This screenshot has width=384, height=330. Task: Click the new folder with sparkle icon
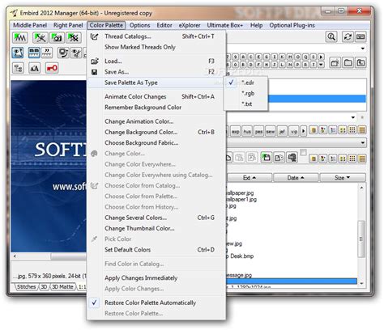335,63
